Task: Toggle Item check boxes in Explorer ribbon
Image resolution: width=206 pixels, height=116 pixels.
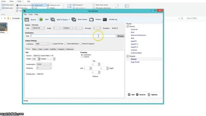Action: [94, 5]
